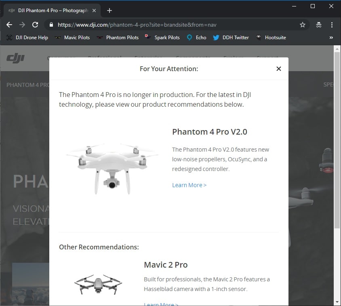341x306 pixels.
Task: Open the Chrome three-dot menu
Action: [x=332, y=25]
